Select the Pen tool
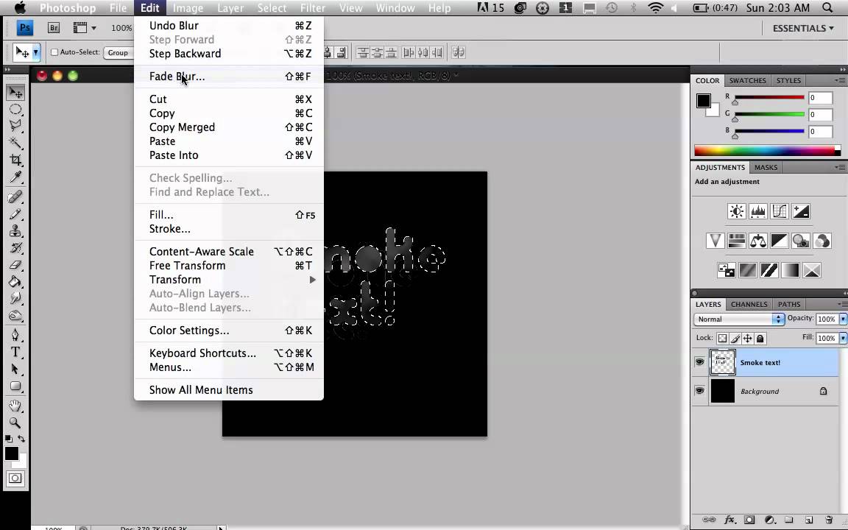 (x=15, y=335)
